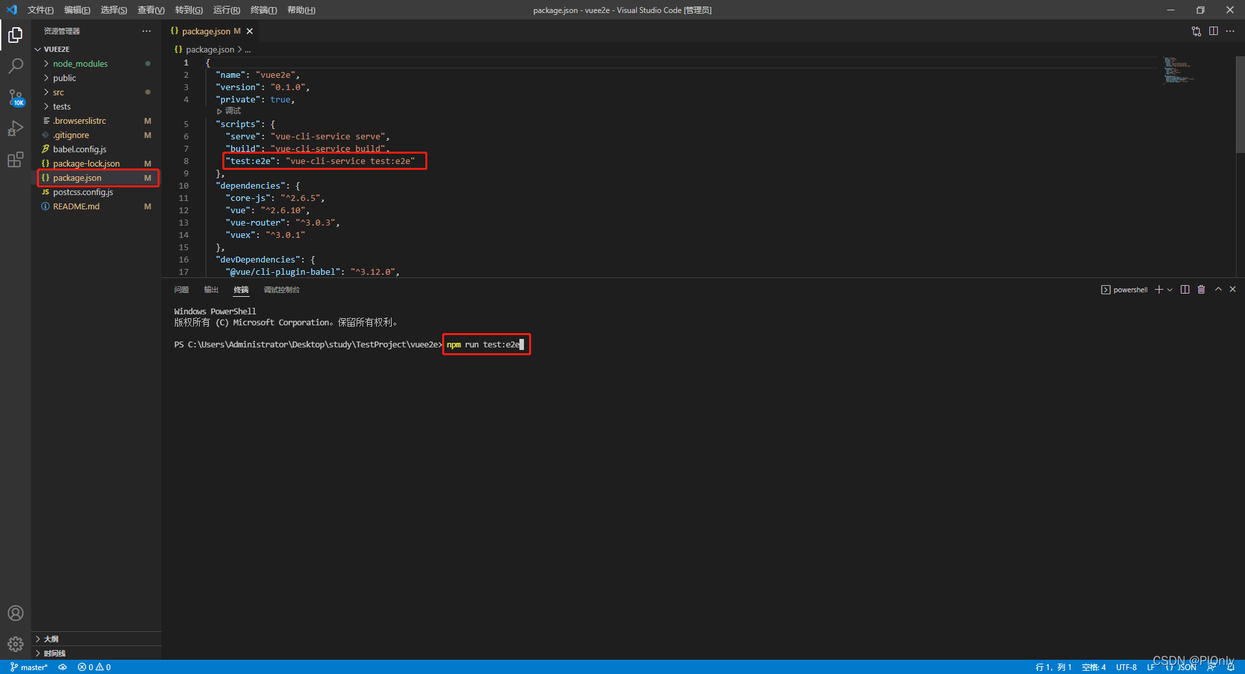
Task: Open README.md file
Action: [x=96, y=206]
